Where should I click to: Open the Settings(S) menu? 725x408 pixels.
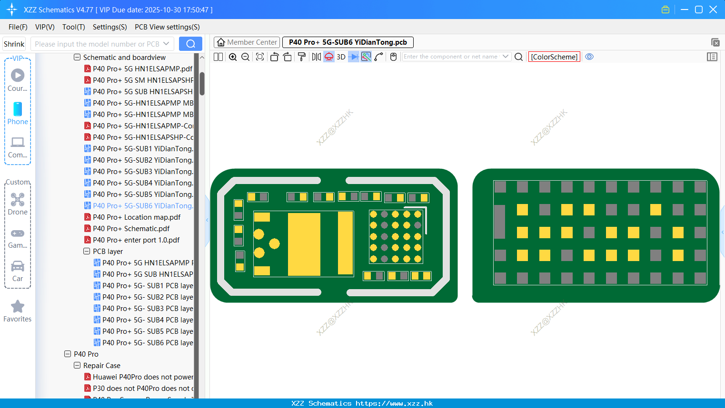click(x=110, y=27)
